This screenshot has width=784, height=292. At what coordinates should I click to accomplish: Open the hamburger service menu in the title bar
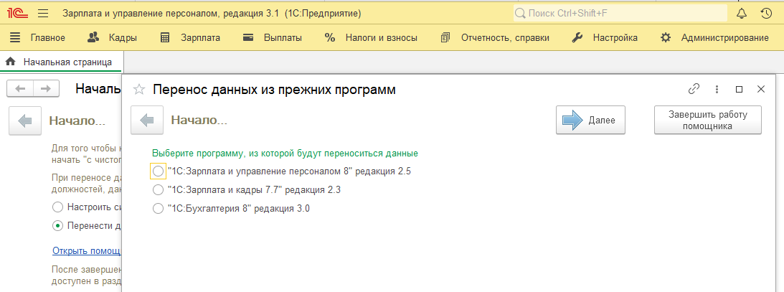pos(43,14)
